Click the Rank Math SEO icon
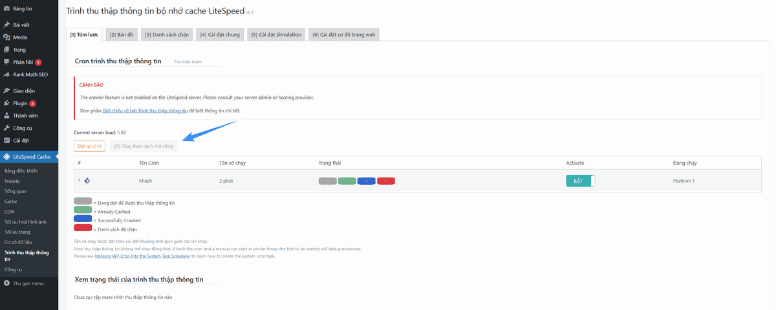 6,74
